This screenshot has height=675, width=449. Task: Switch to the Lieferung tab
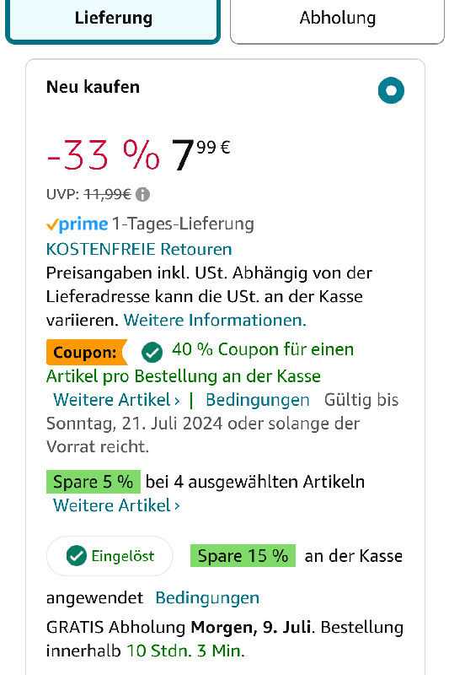[113, 19]
